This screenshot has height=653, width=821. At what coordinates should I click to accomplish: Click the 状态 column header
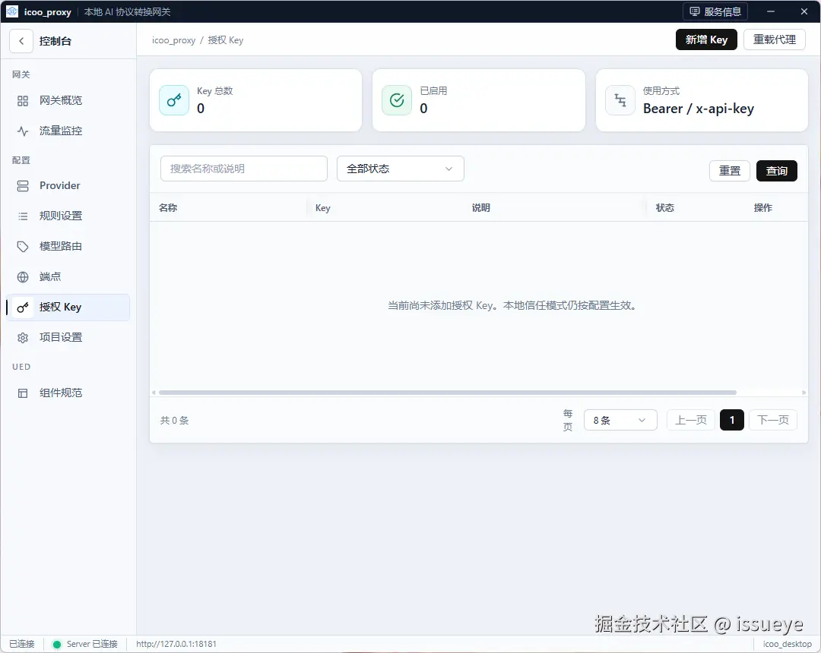tap(665, 208)
